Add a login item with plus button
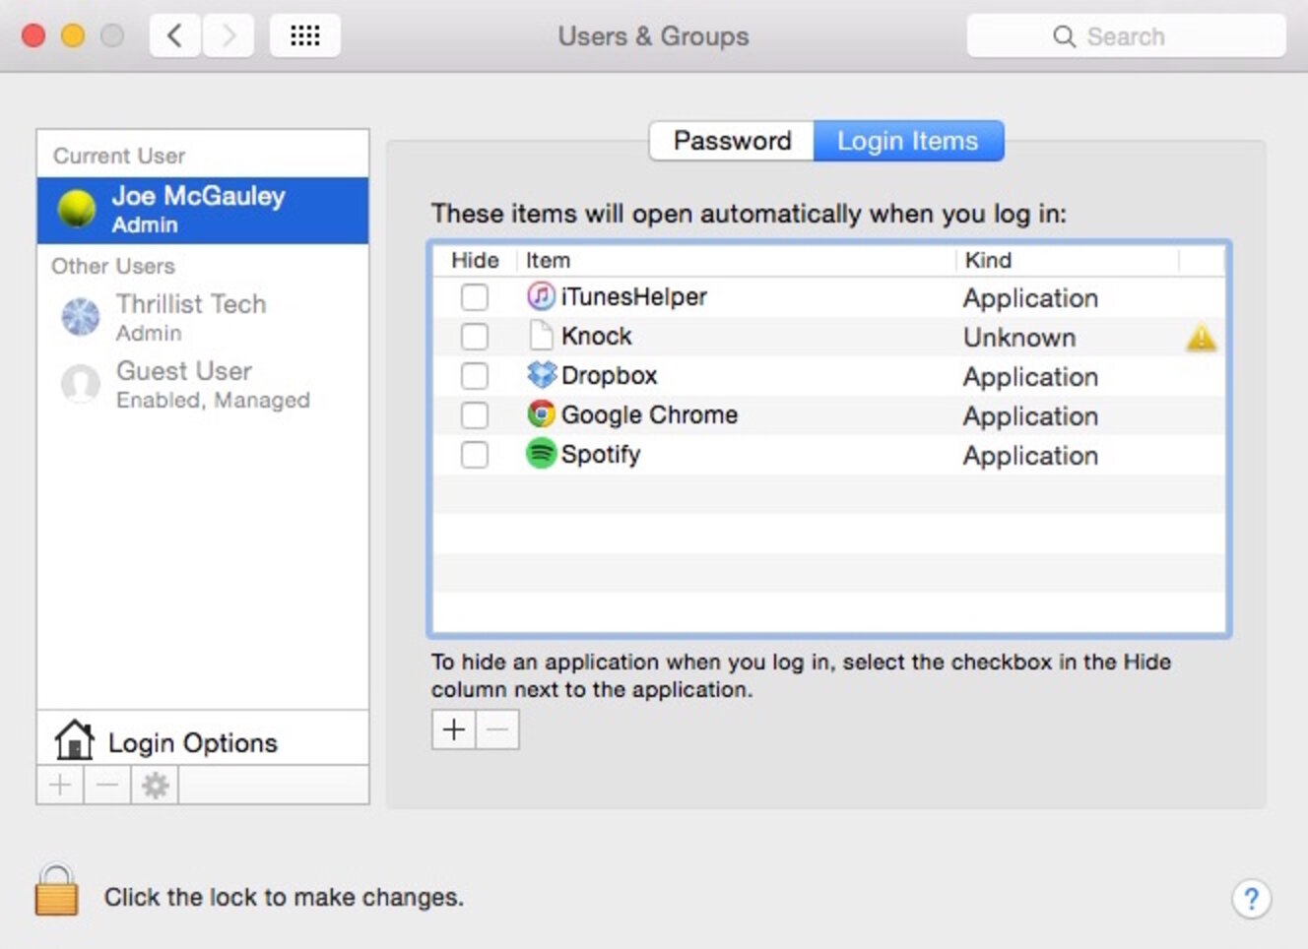The image size is (1308, 949). tap(454, 729)
